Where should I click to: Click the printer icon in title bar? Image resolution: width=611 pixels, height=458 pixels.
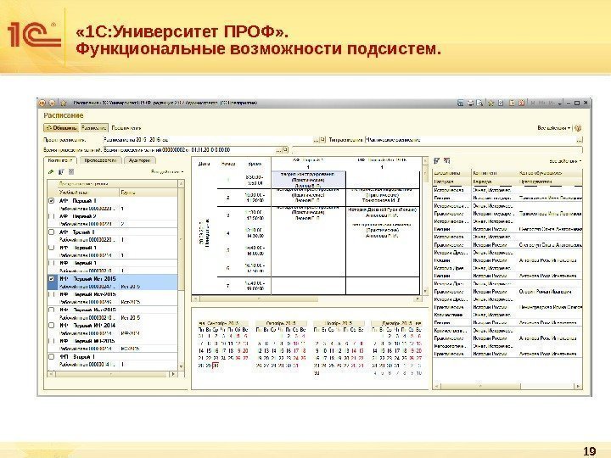pos(470,103)
